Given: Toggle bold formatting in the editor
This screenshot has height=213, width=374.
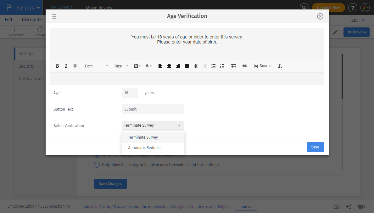Looking at the screenshot, I should pos(57,66).
